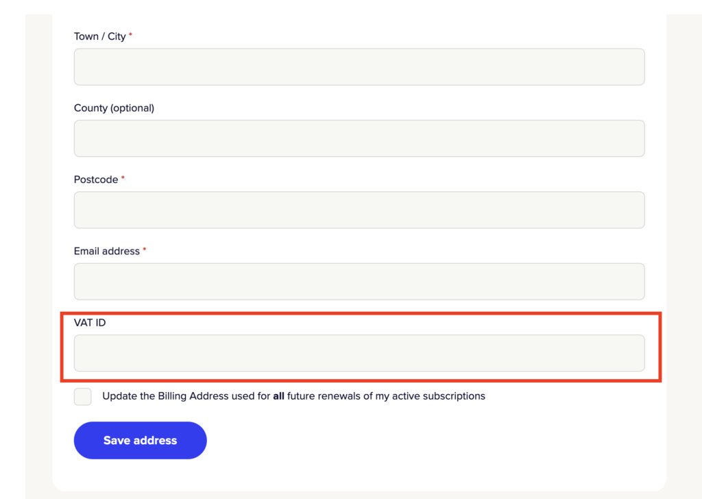The image size is (702, 499).
Task: Click the 'County' label text
Action: click(90, 108)
